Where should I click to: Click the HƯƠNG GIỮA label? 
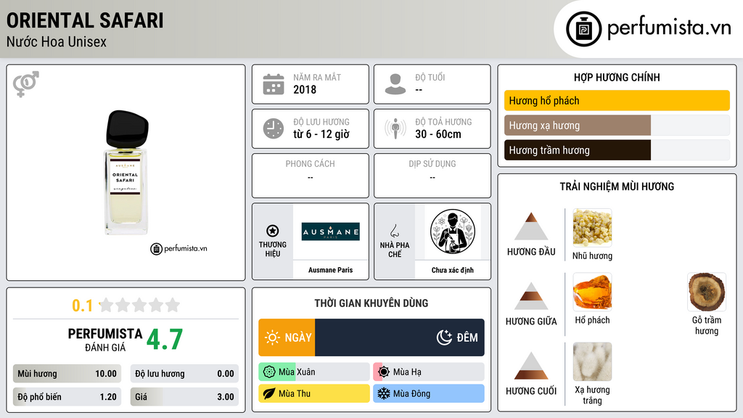531,321
